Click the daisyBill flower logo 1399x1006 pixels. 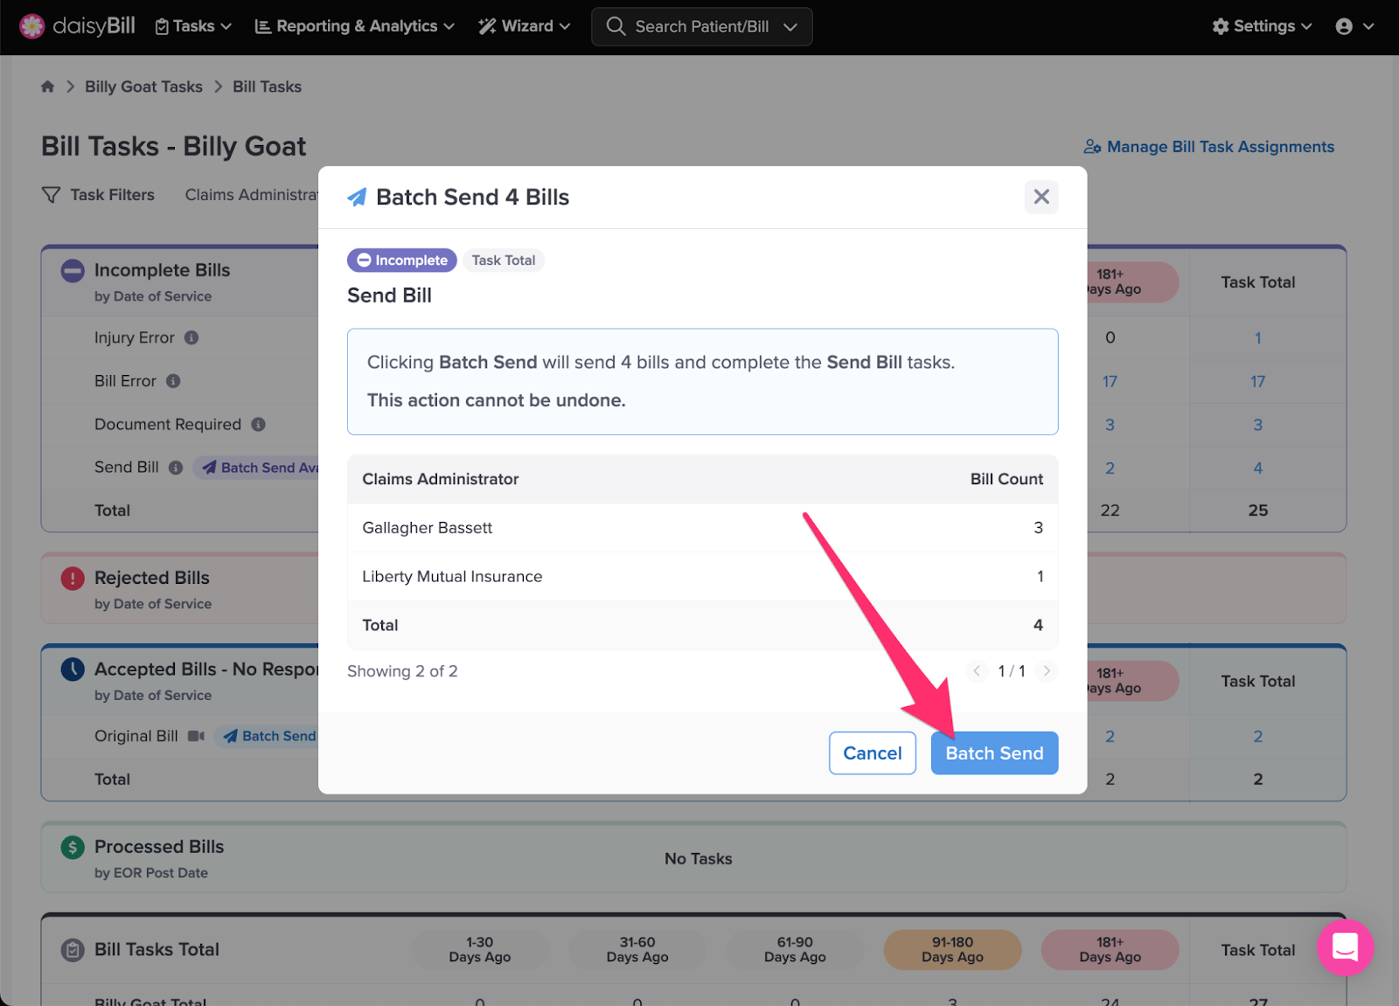[32, 26]
